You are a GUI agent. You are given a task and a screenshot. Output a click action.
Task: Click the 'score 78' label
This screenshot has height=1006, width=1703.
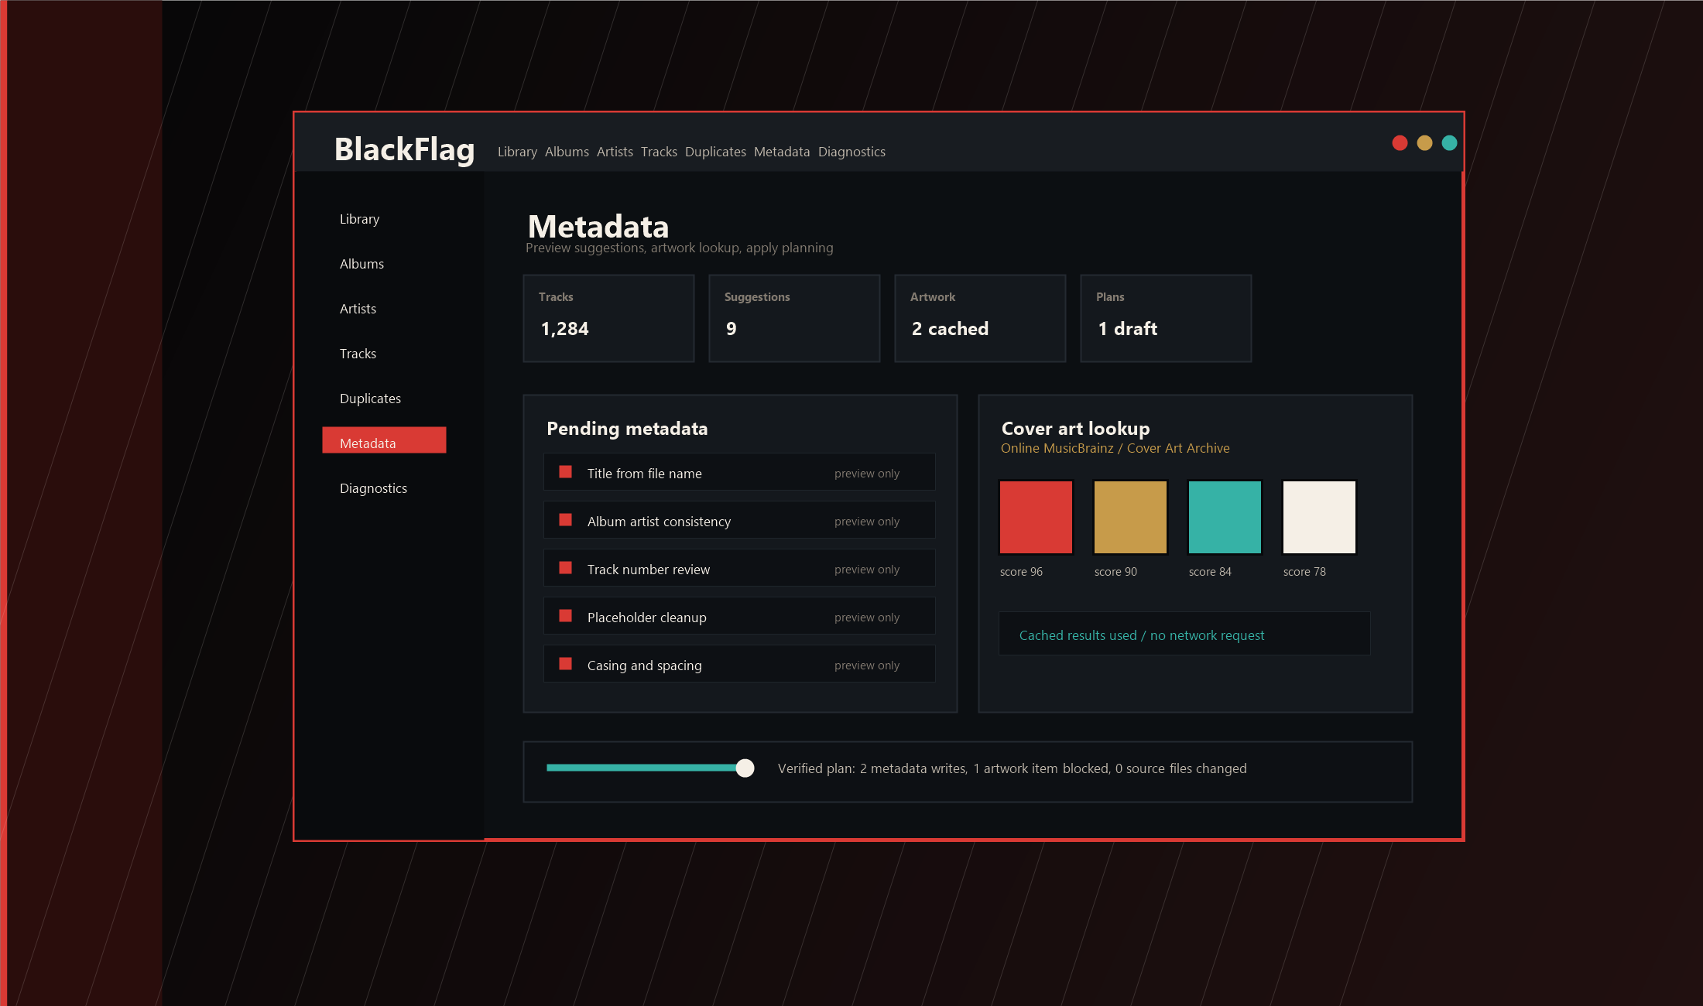coord(1304,572)
